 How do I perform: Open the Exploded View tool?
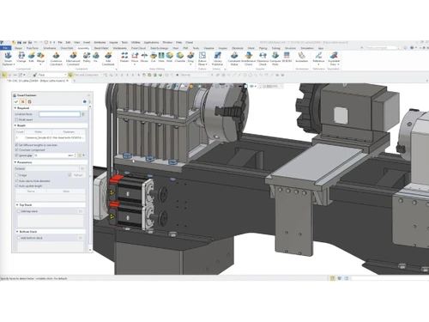pos(334,58)
